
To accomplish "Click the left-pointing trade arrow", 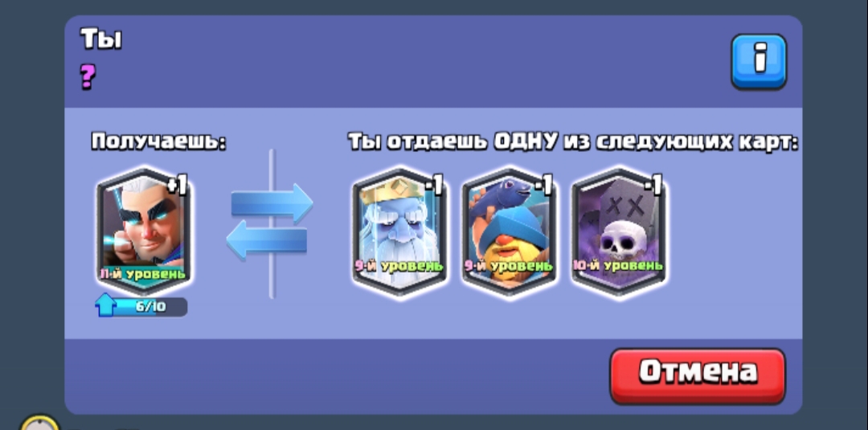I will (266, 241).
